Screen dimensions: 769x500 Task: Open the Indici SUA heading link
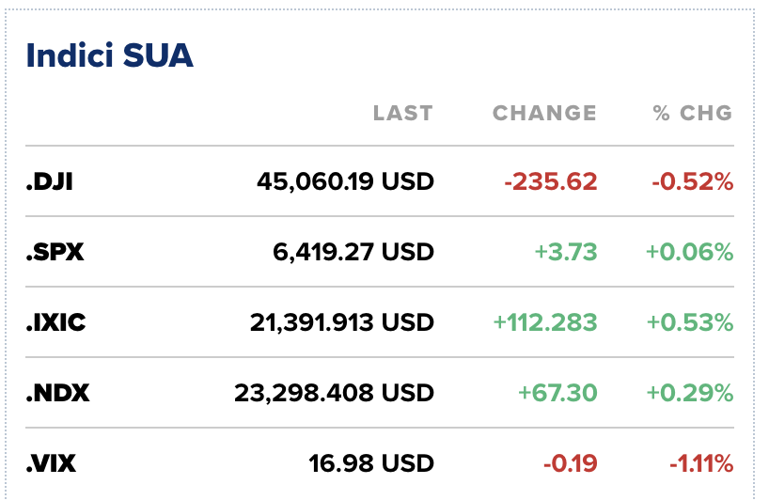(110, 55)
